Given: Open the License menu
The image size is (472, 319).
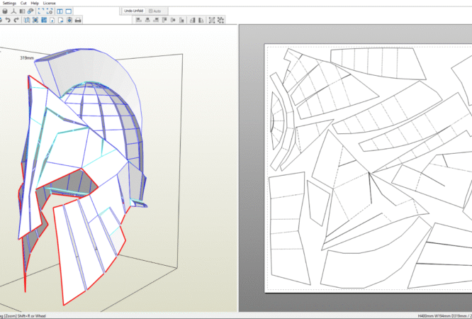Looking at the screenshot, I should click(x=49, y=4).
